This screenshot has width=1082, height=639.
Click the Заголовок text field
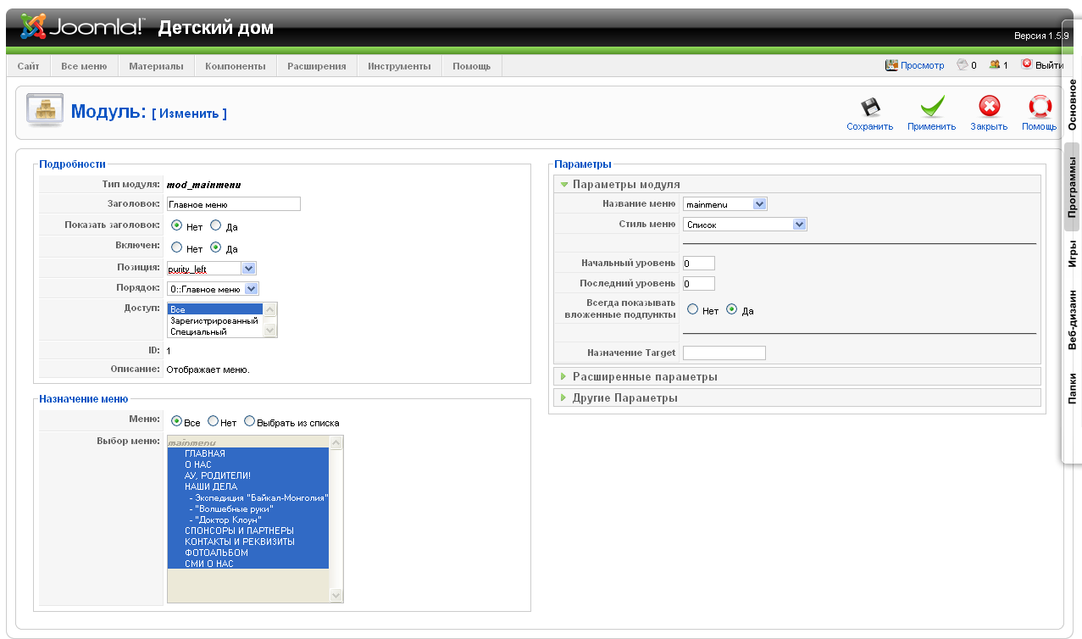(234, 204)
